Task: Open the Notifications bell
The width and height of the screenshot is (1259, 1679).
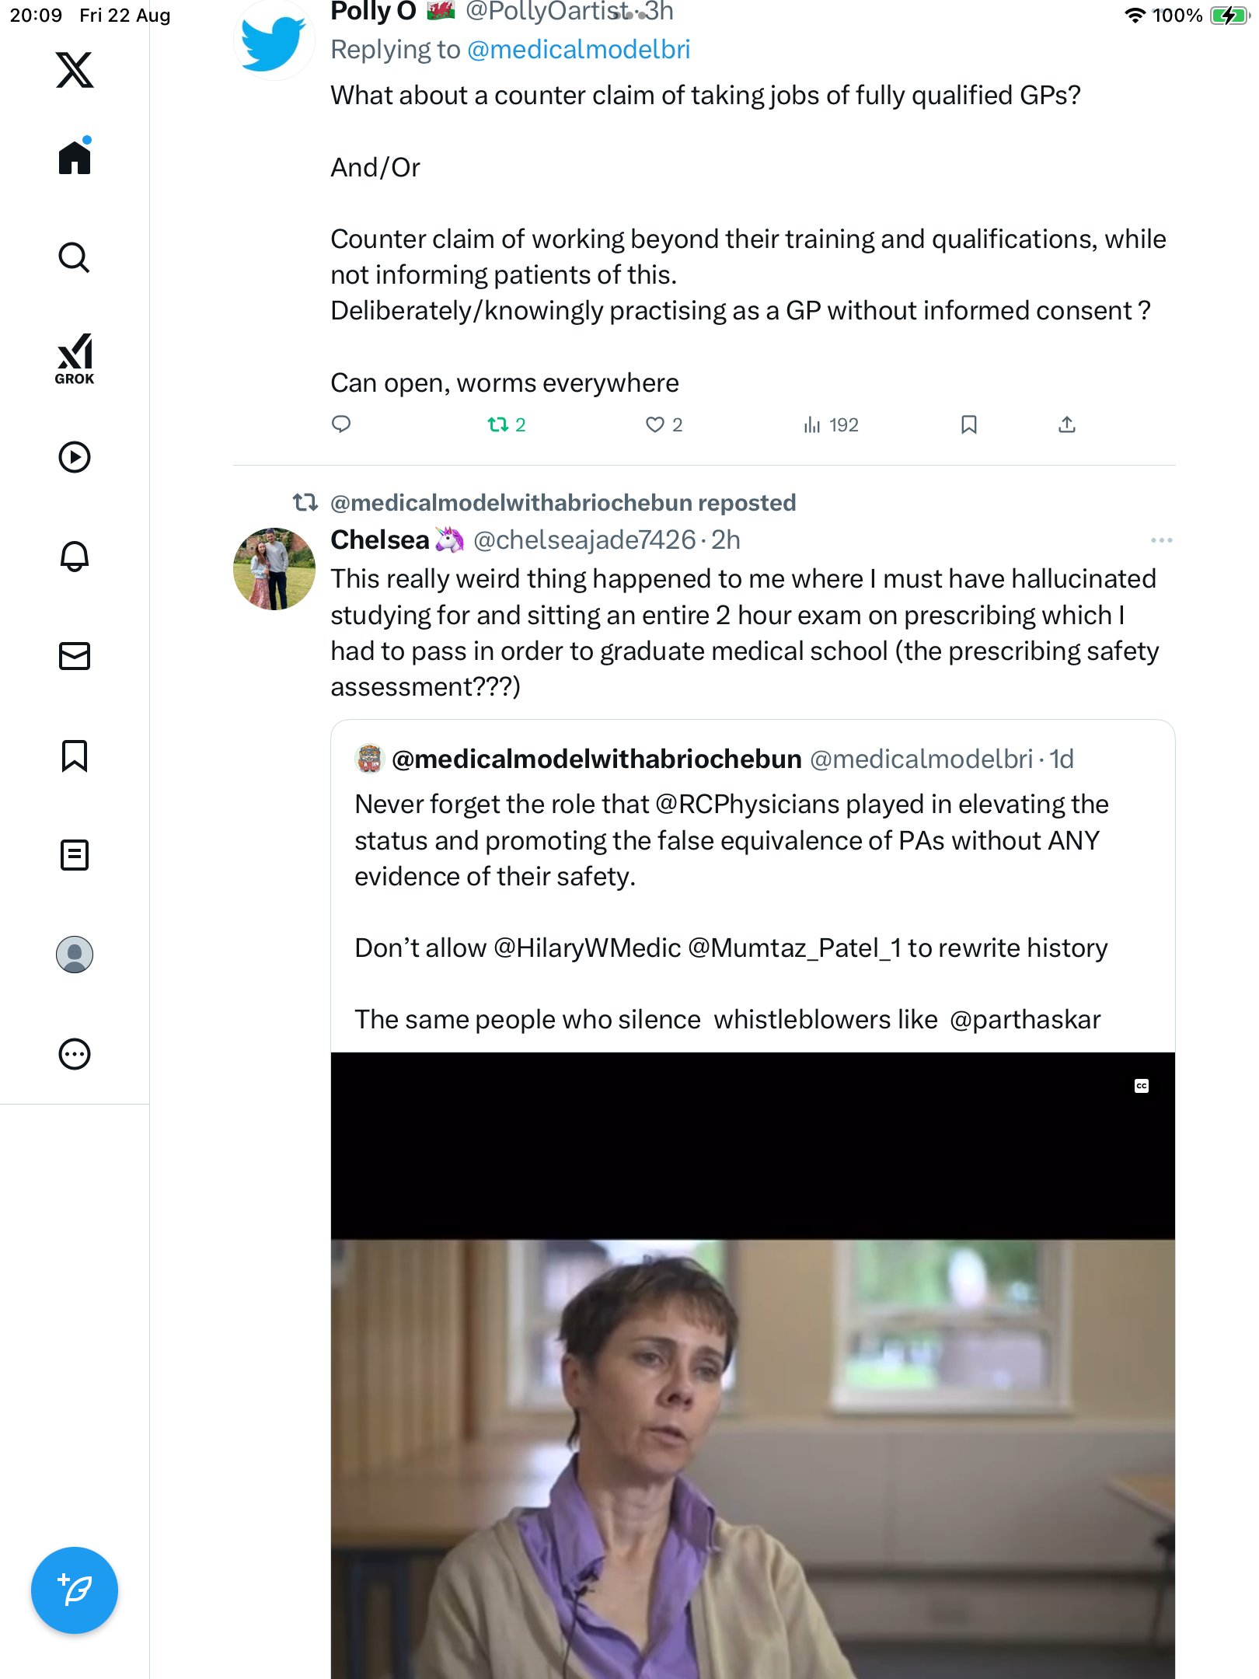Action: point(75,557)
